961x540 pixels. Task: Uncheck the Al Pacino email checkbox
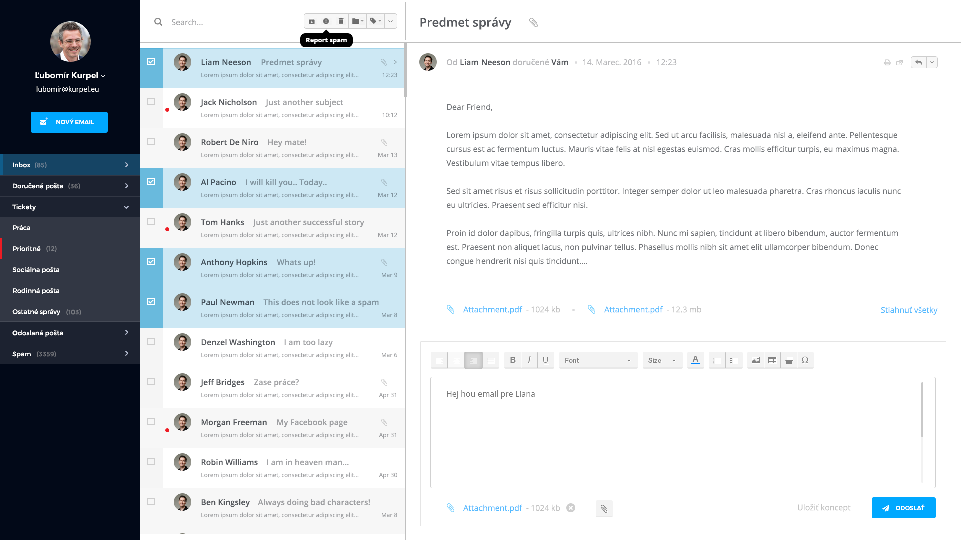click(x=151, y=182)
